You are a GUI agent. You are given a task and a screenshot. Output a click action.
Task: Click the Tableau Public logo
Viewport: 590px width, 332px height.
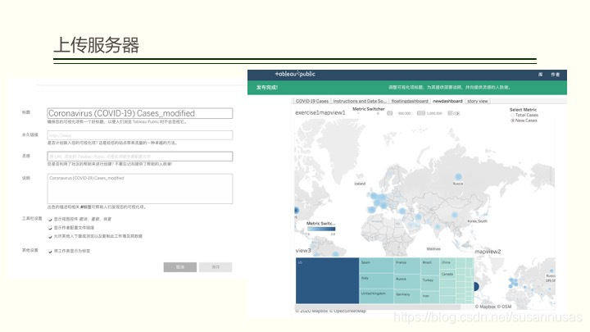pos(295,74)
